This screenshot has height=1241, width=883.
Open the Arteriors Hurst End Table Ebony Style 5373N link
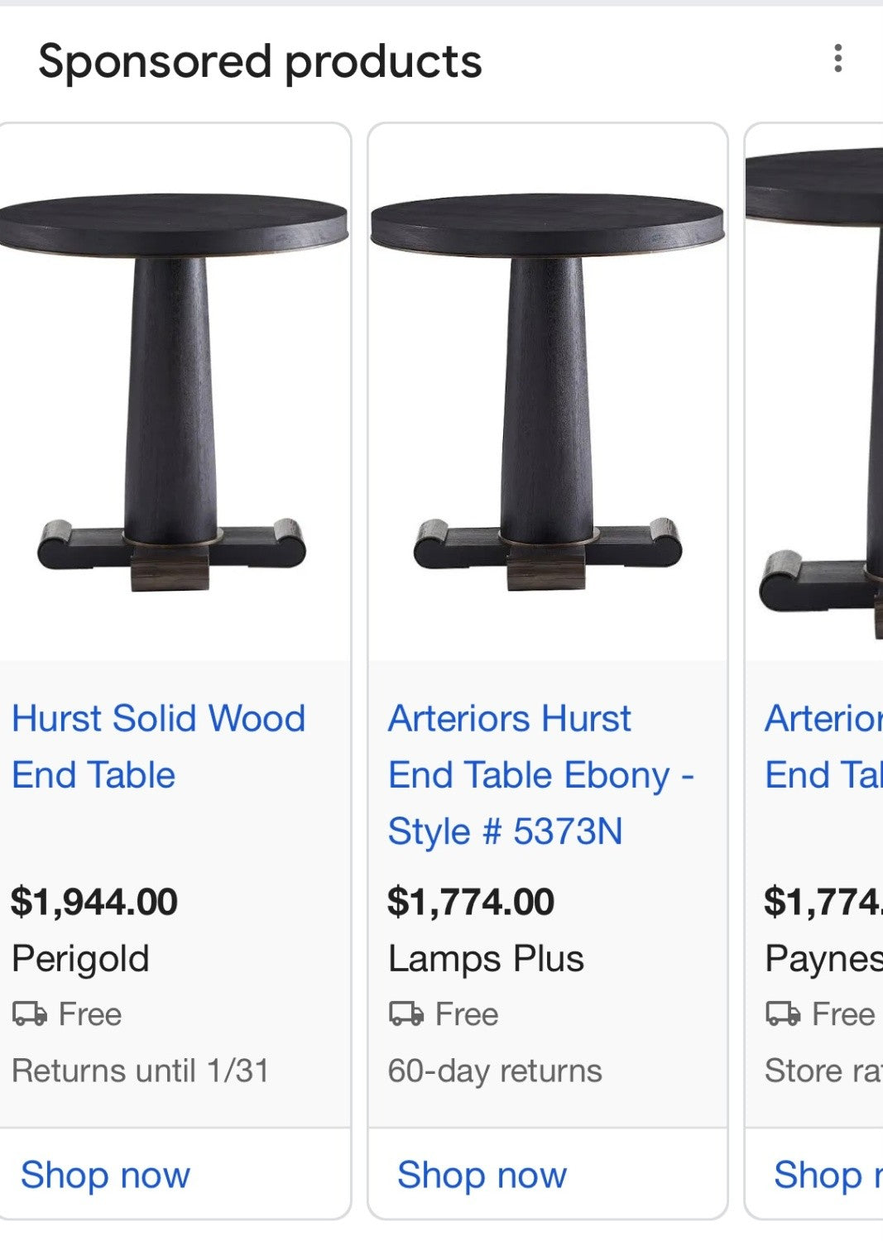tap(542, 774)
